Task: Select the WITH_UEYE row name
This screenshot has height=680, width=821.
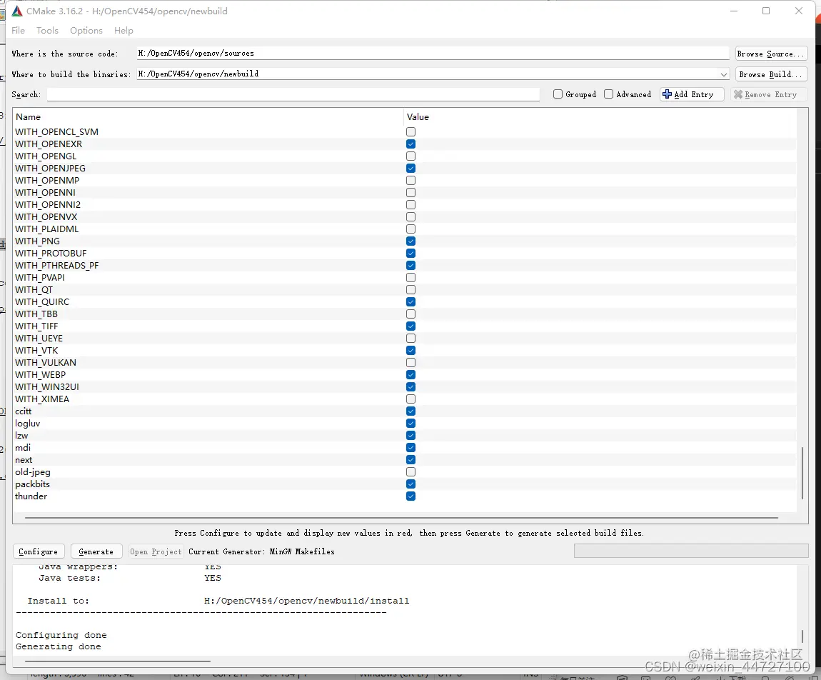Action: (x=39, y=339)
